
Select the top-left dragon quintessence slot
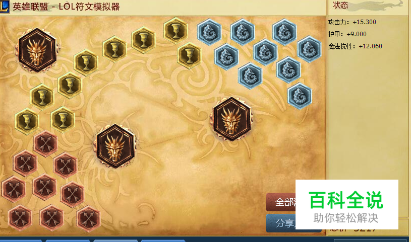point(37,50)
